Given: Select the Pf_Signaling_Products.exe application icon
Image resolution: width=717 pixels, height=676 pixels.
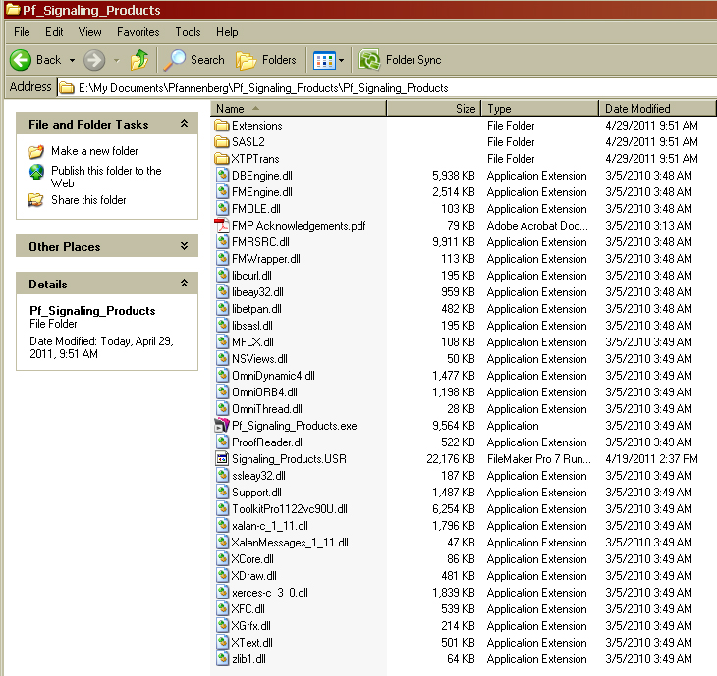Looking at the screenshot, I should 222,426.
